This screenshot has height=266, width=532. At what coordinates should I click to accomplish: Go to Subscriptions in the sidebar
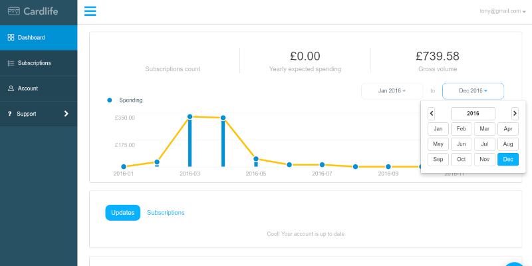34,63
